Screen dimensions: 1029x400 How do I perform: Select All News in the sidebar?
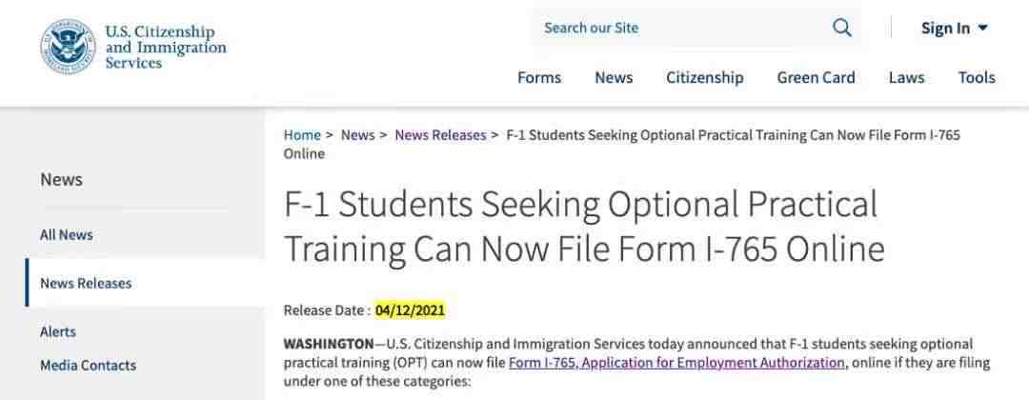click(x=67, y=234)
